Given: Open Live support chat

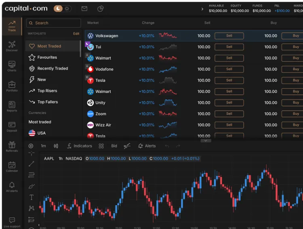Looking at the screenshot, I should [12, 223].
